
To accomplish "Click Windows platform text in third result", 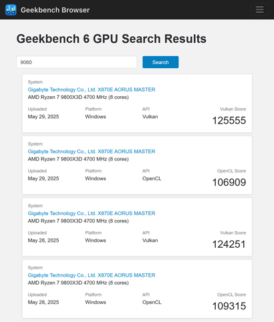I will [96, 240].
